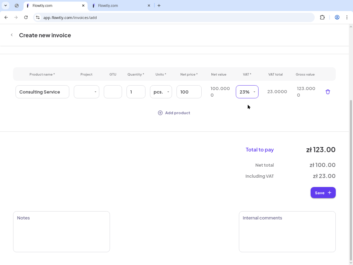The image size is (353, 265).
Task: Open the Chrome extensions puzzle icon
Action: 322,17
